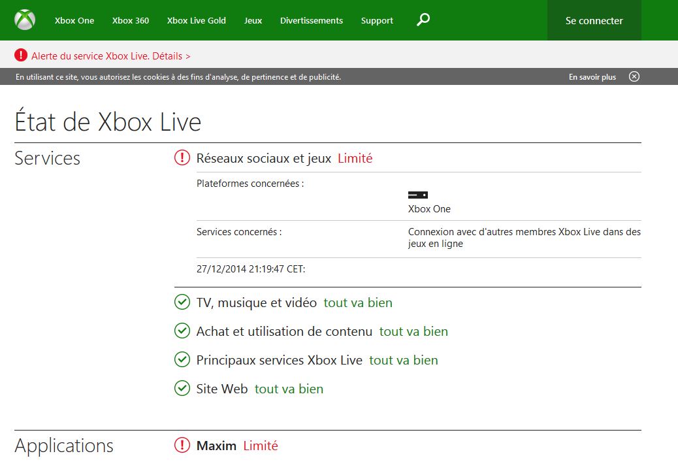Click the Xbox One console icon

click(417, 195)
